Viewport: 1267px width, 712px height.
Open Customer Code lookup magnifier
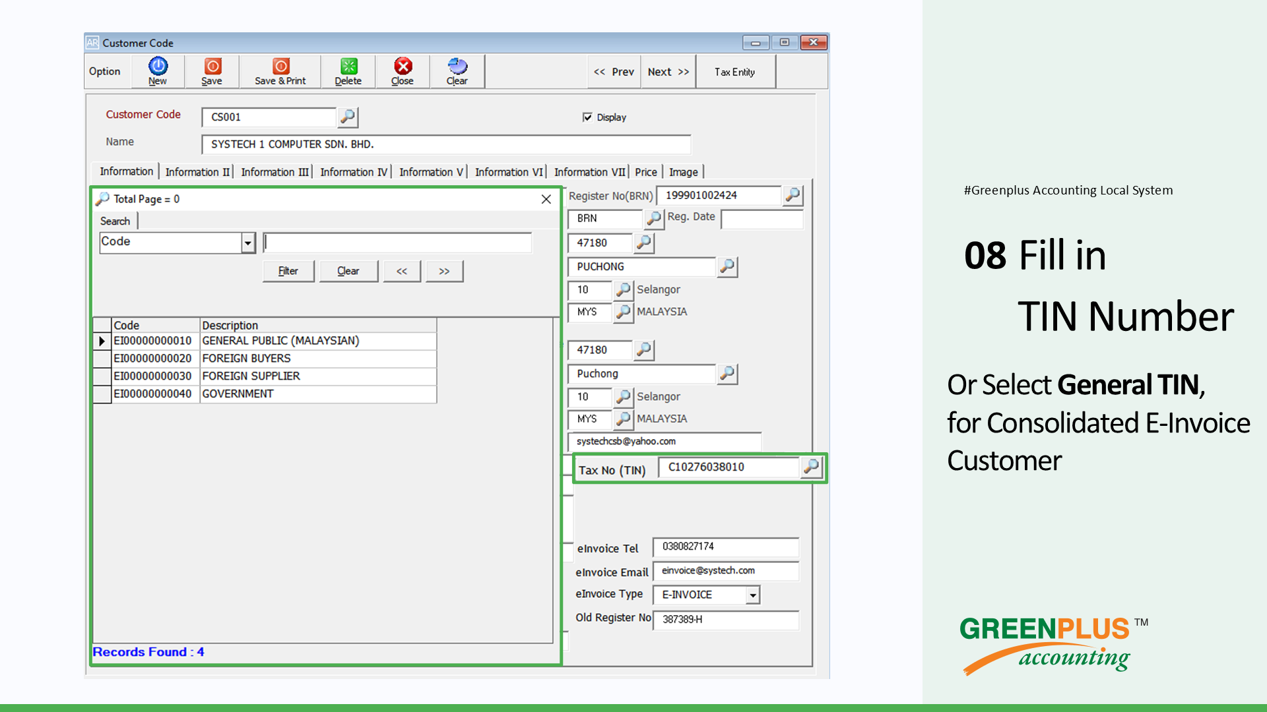347,117
